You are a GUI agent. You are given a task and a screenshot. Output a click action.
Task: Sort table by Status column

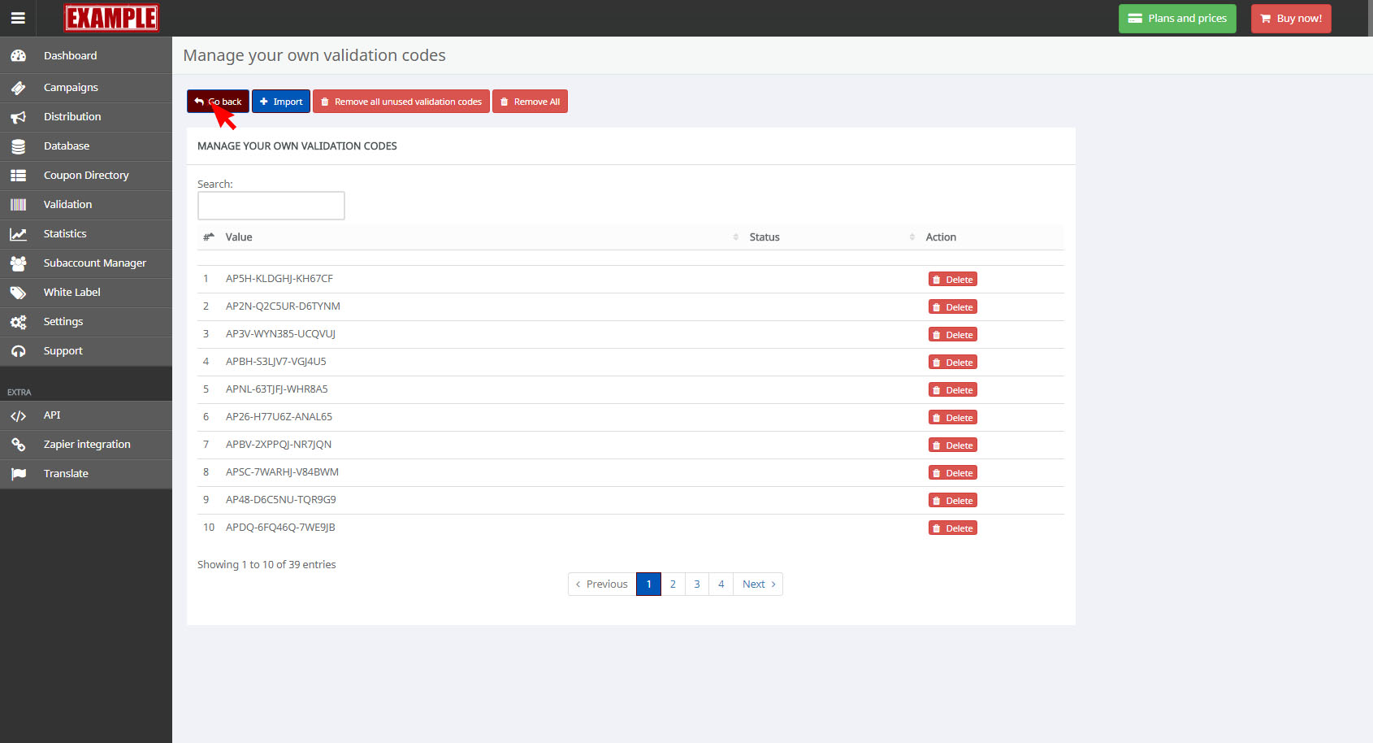(829, 237)
